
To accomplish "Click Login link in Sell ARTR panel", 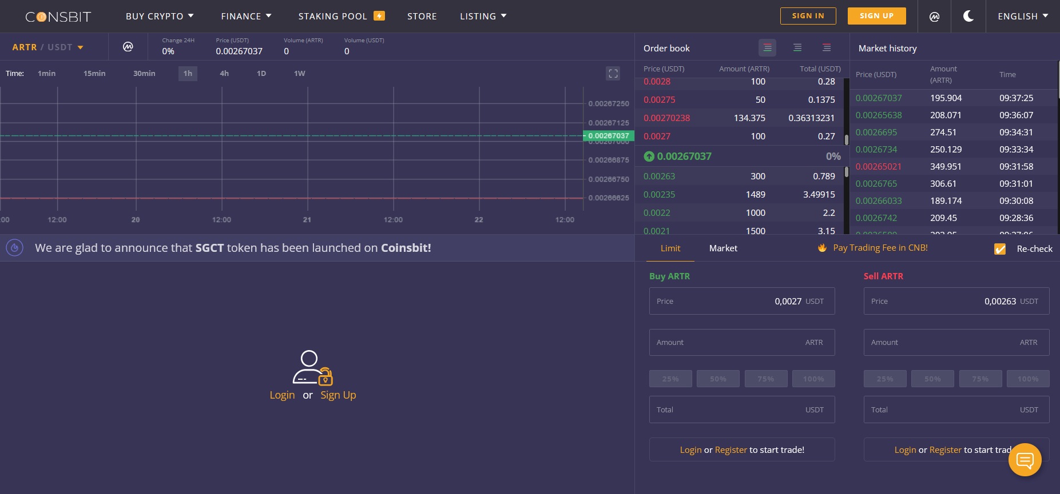I will (905, 450).
